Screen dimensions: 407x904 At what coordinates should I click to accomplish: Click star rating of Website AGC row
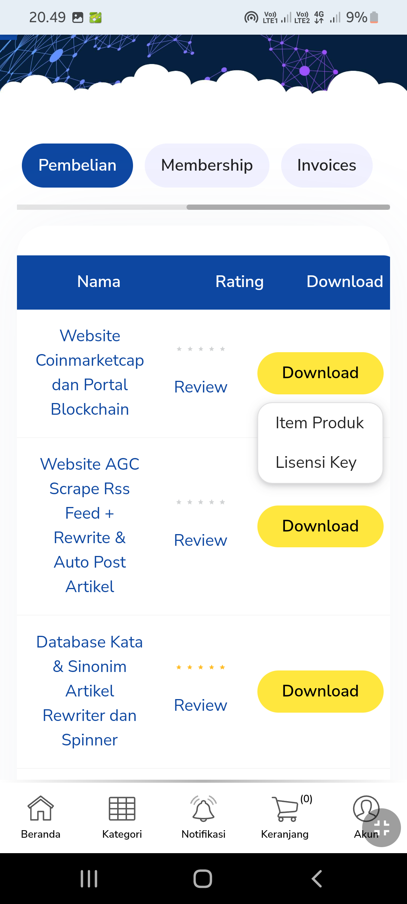click(x=201, y=502)
